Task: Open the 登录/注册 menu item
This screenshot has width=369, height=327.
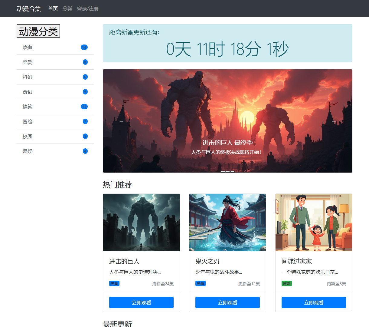Action: pyautogui.click(x=87, y=8)
